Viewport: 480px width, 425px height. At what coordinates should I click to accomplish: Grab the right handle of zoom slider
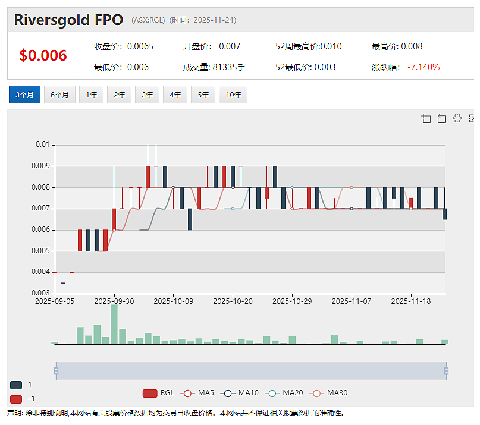click(x=446, y=371)
